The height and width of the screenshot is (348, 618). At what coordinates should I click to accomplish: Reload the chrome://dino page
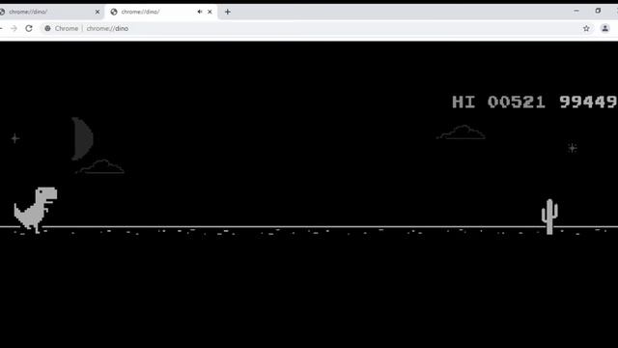click(29, 28)
